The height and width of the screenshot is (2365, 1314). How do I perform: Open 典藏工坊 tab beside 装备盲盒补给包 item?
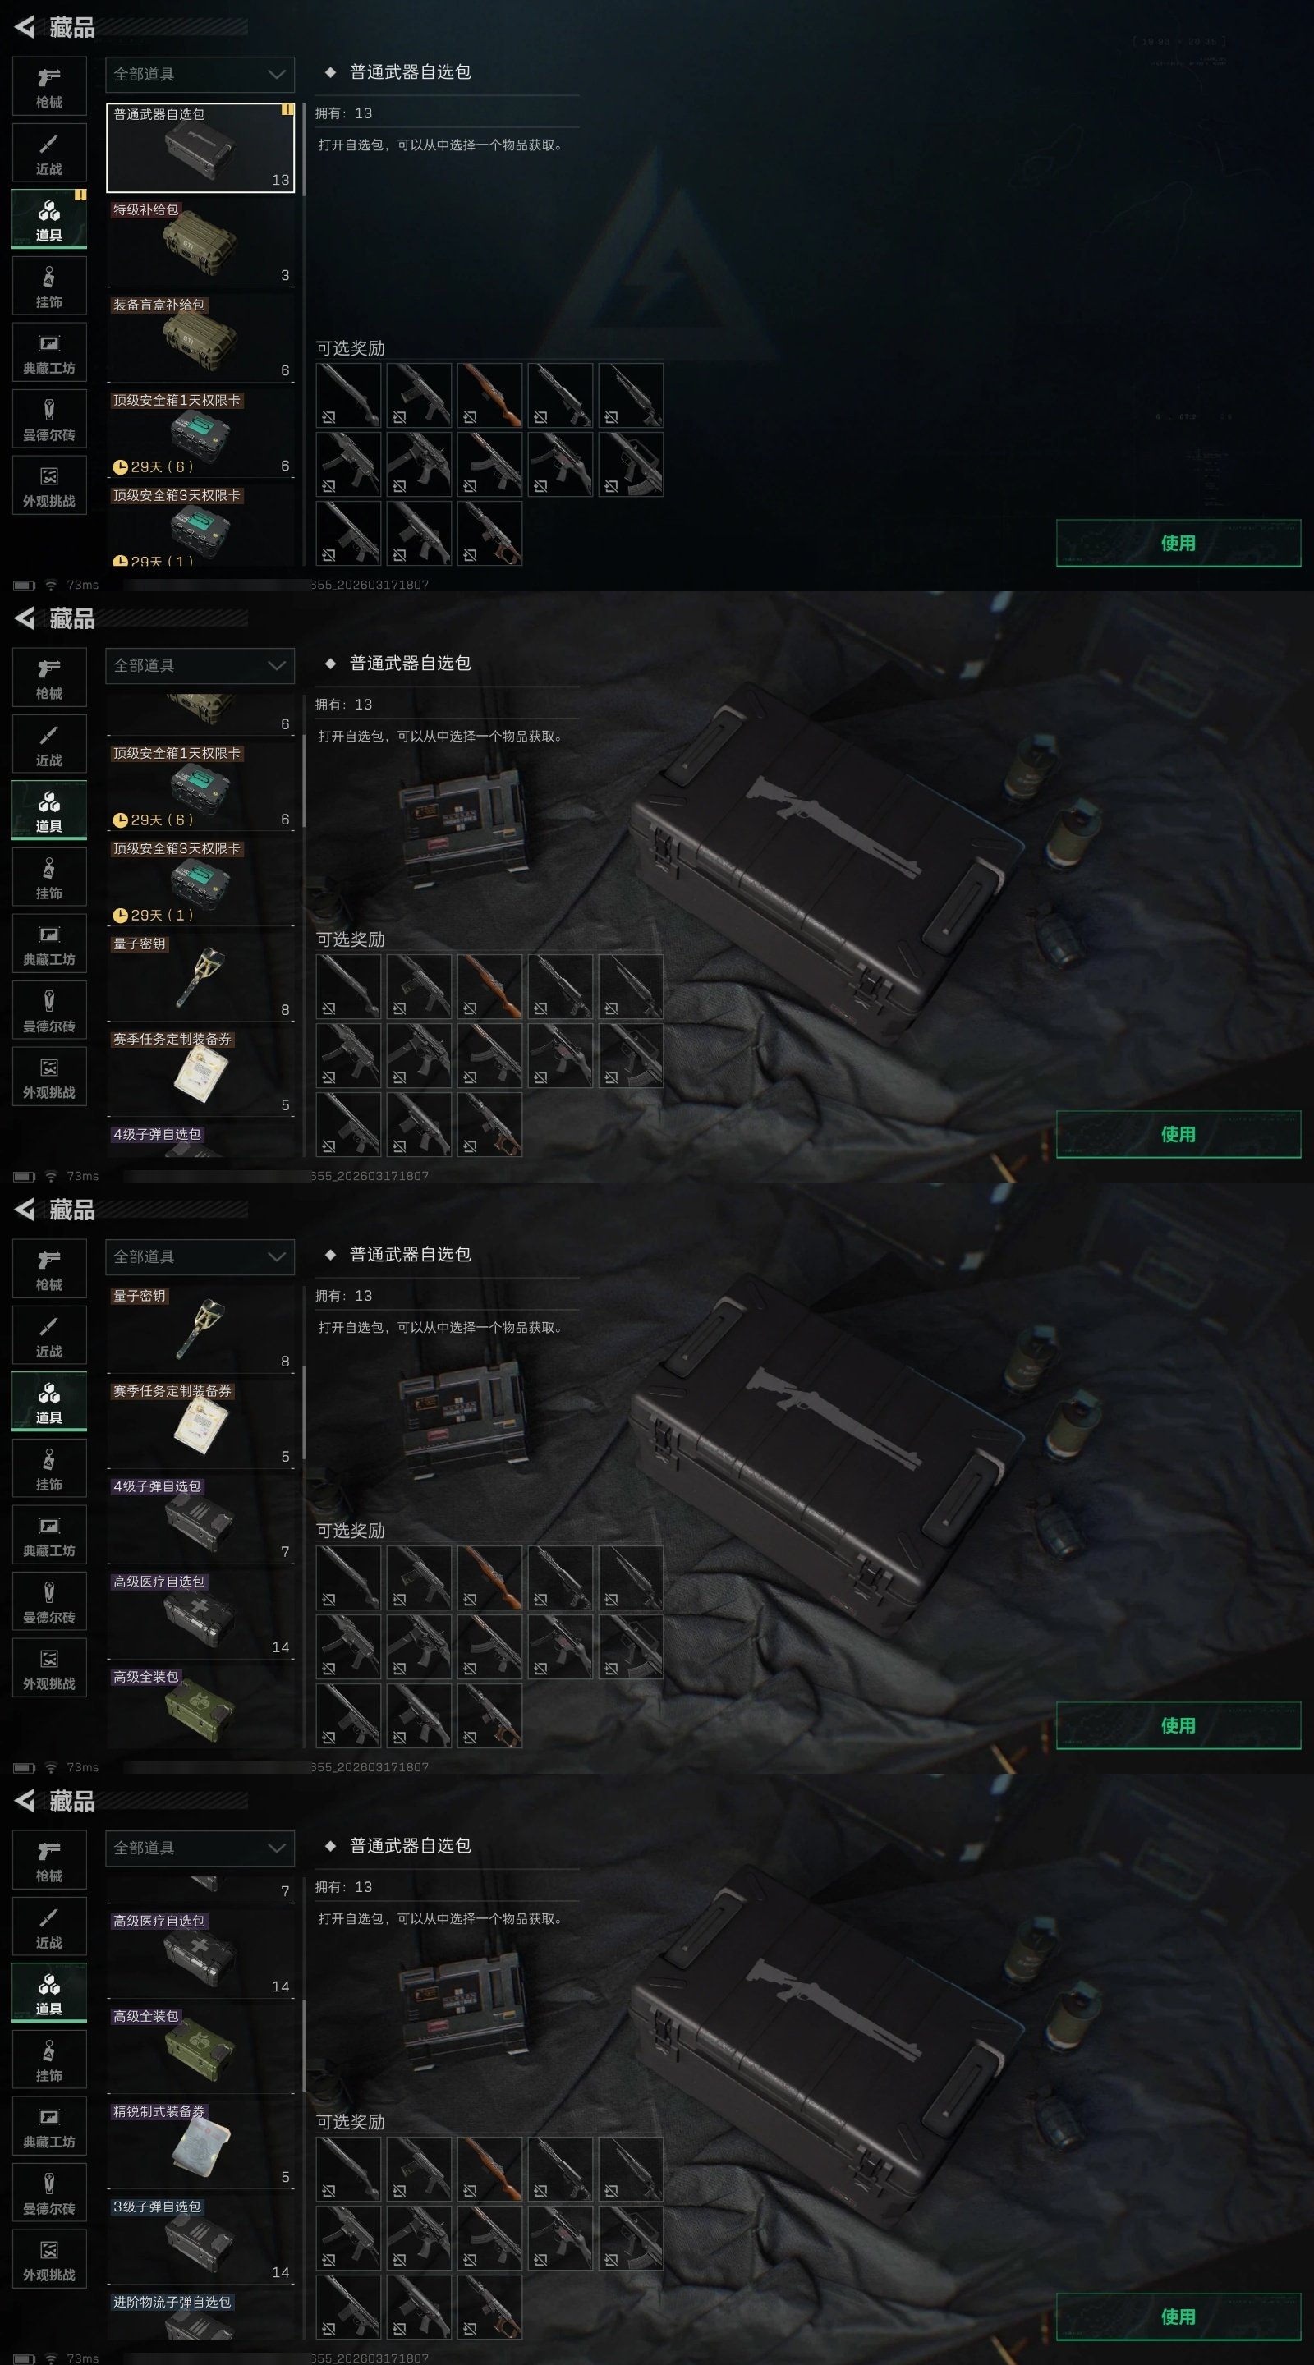point(49,352)
